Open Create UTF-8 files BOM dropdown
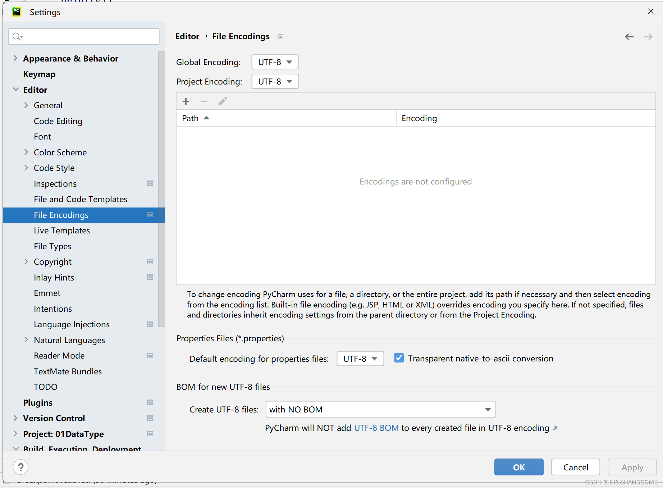Screen dimensions: 663x488 (x=381, y=410)
